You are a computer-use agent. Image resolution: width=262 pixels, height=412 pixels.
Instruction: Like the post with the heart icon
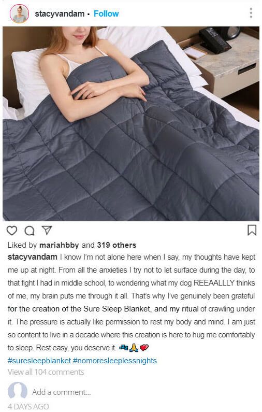[12, 231]
